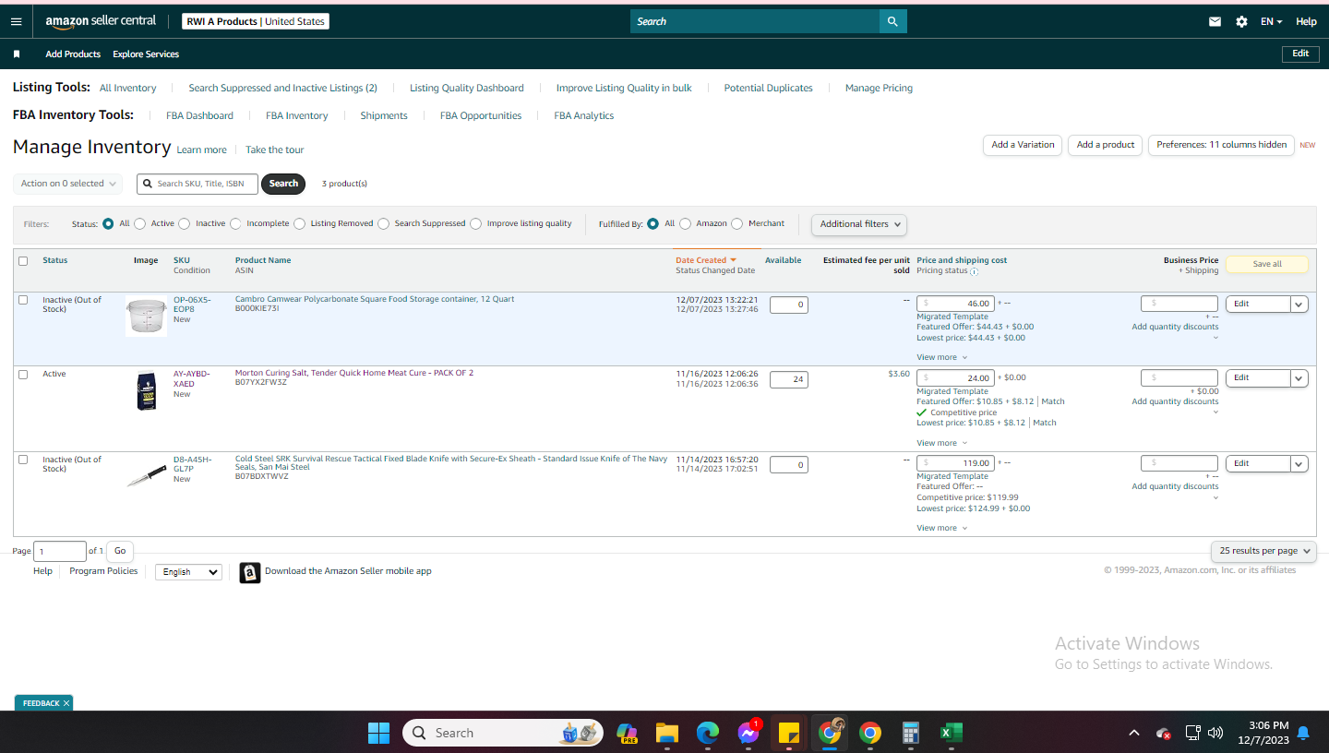Open File Explorer from the taskbar
The height and width of the screenshot is (753, 1329).
(x=667, y=733)
